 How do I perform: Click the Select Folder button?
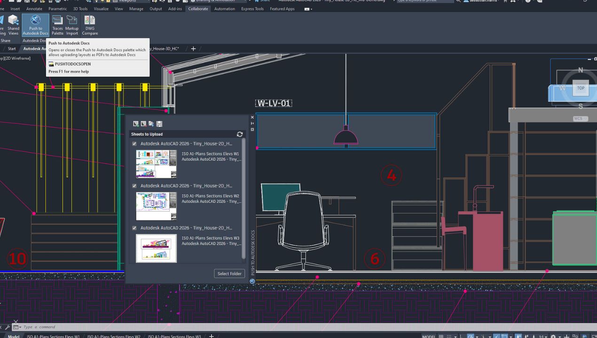(229, 274)
